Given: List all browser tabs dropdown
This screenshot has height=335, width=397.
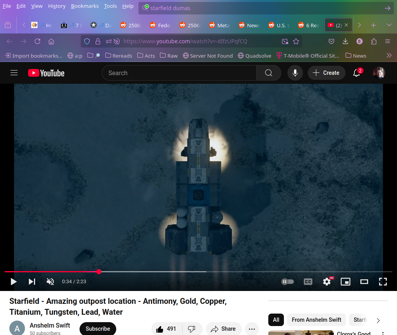Looking at the screenshot, I should point(389,25).
